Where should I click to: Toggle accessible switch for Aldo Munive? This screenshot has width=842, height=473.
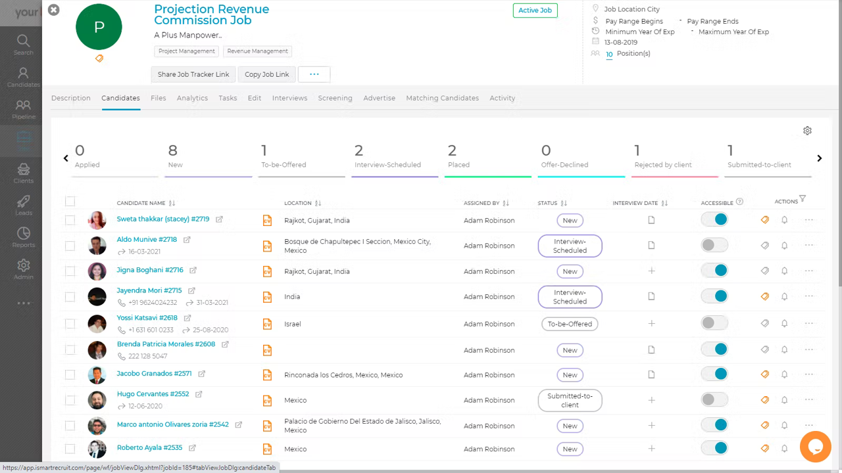coord(714,246)
